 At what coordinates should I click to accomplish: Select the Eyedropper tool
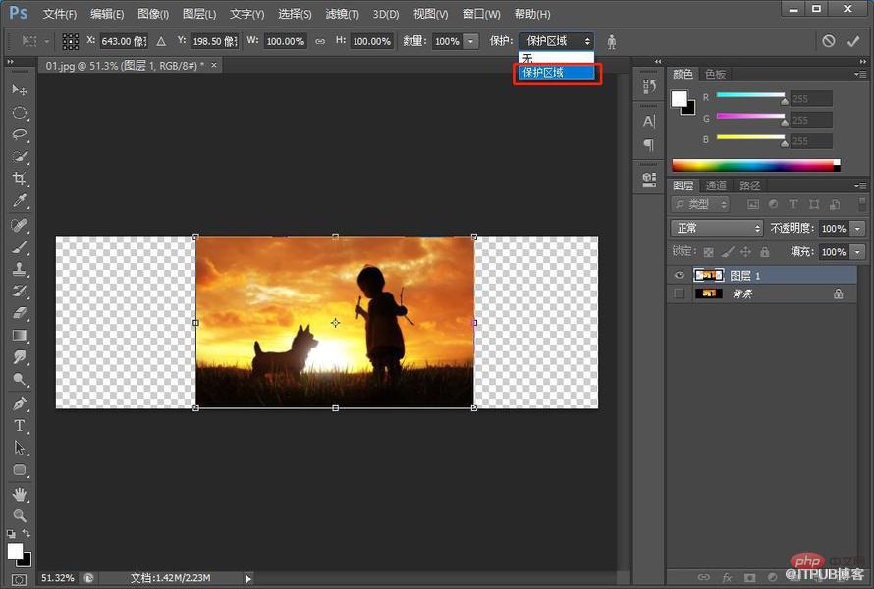point(20,200)
